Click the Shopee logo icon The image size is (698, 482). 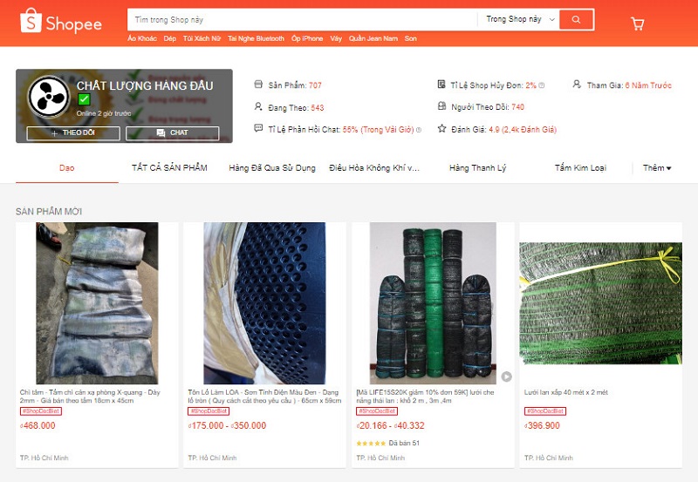(31, 20)
